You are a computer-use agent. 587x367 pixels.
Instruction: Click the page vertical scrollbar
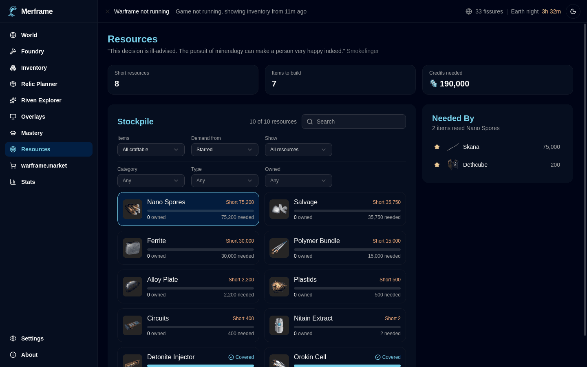[585, 179]
